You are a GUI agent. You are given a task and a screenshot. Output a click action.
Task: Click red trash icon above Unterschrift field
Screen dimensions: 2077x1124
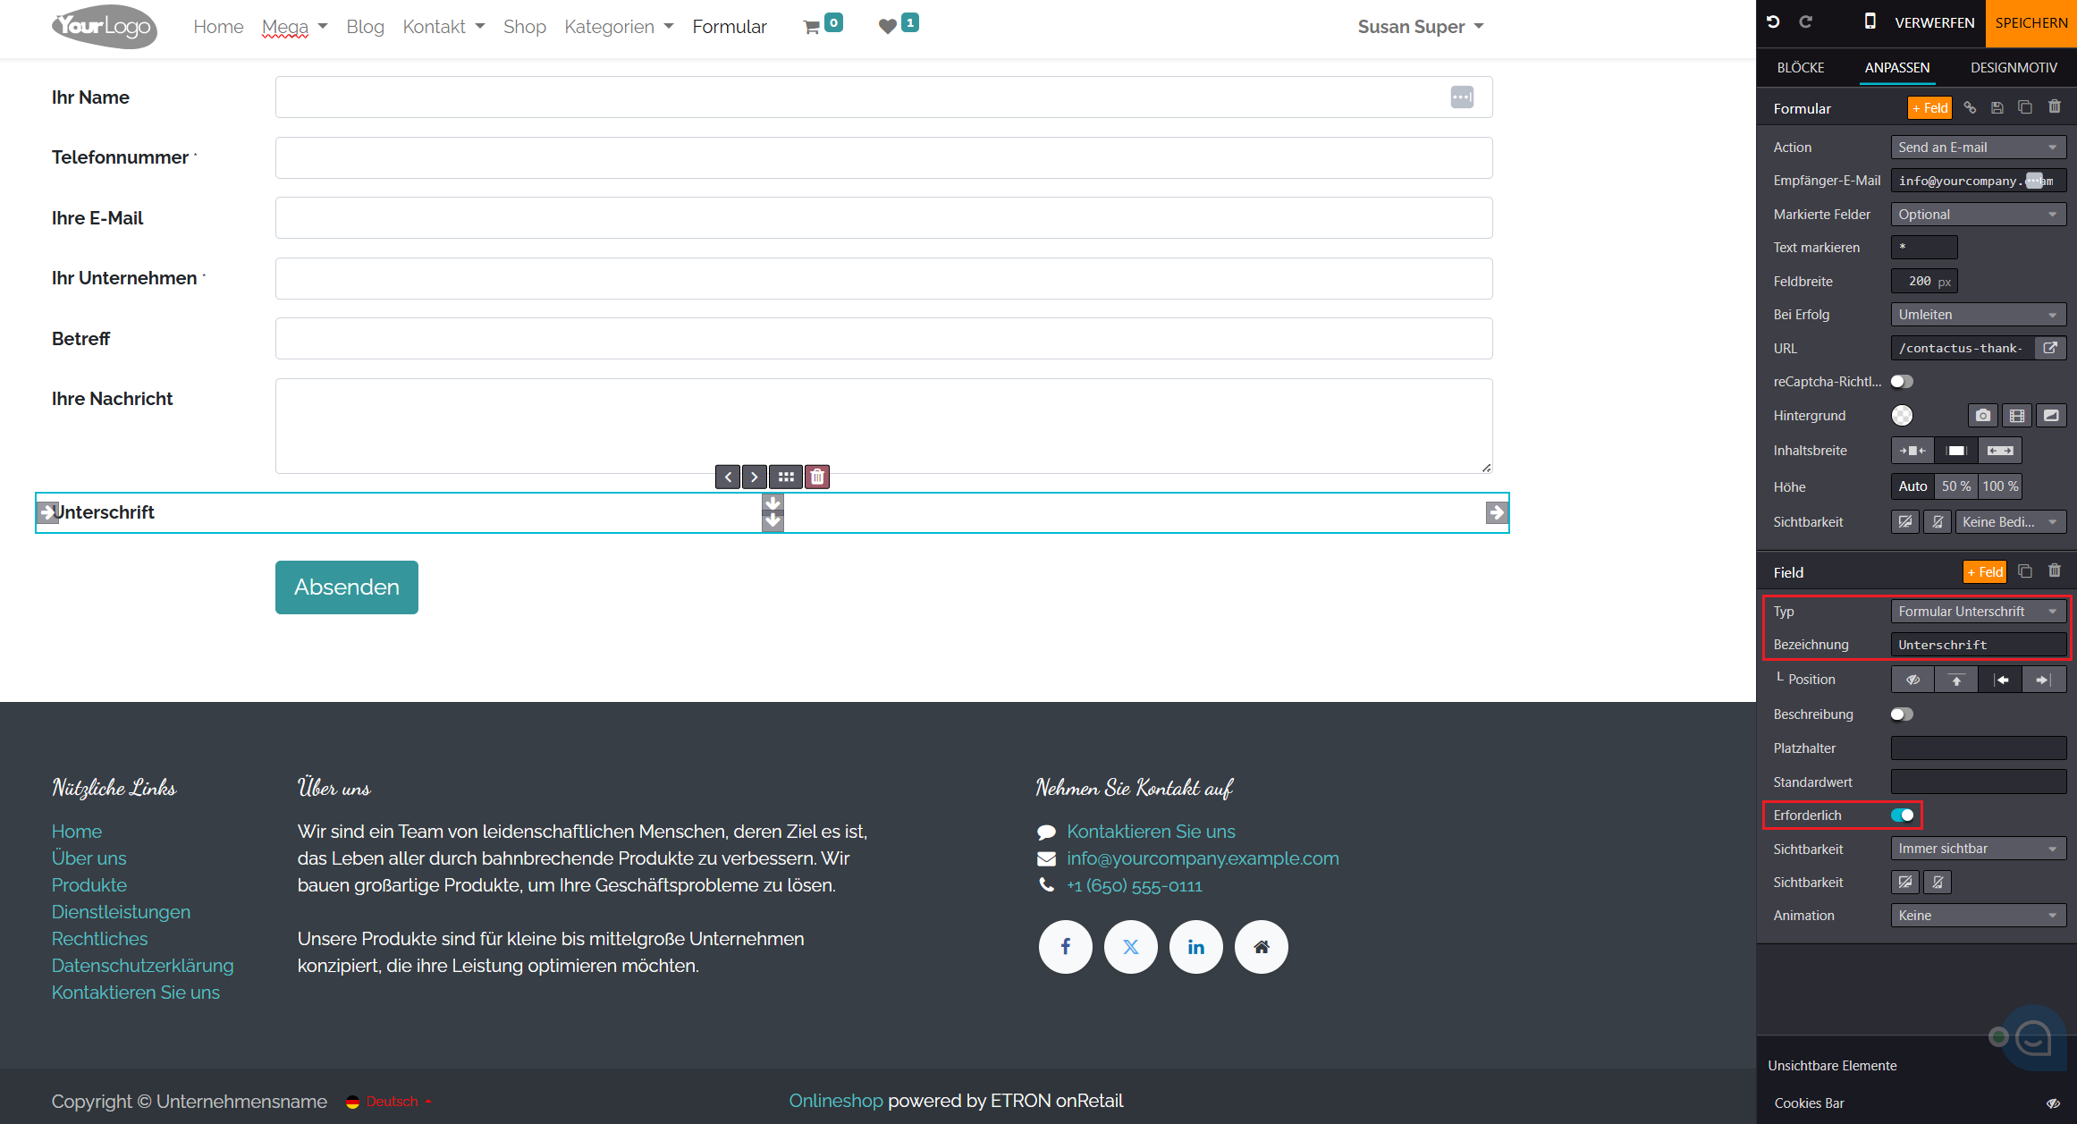coord(817,477)
